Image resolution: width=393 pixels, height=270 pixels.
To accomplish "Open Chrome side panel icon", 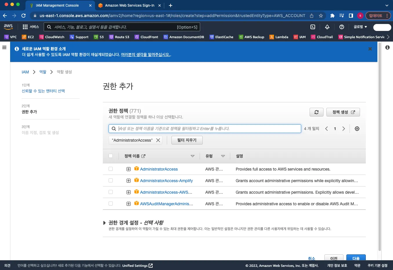I will tap(351, 16).
